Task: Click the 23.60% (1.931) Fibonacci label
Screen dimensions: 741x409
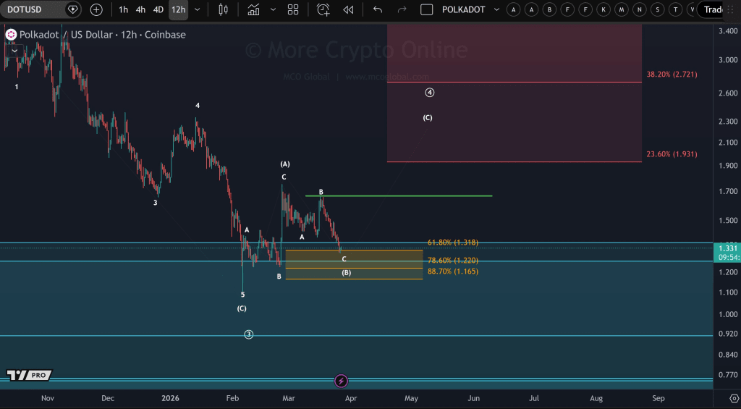Action: (672, 154)
